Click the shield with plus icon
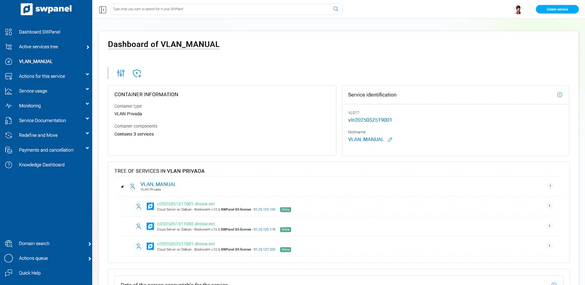The width and height of the screenshot is (585, 285). click(137, 73)
